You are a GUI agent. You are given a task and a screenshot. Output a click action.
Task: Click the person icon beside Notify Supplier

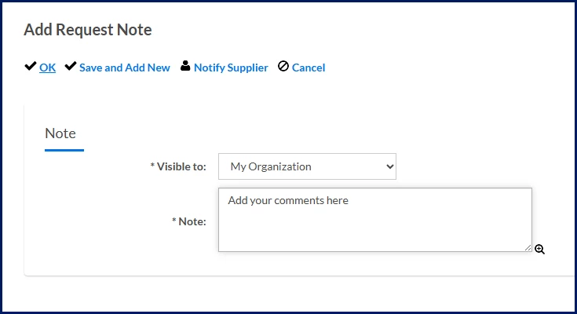point(185,66)
